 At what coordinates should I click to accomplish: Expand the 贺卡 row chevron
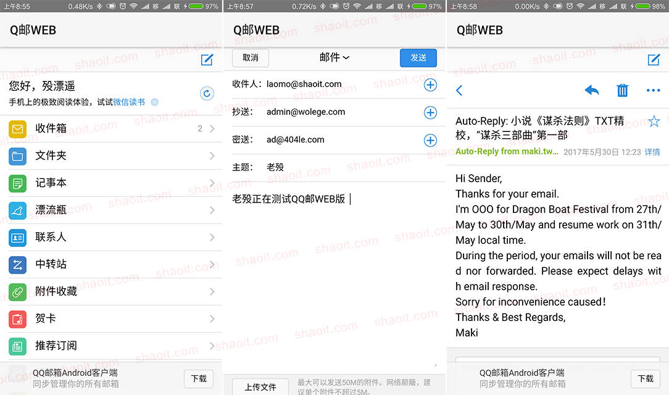point(212,318)
